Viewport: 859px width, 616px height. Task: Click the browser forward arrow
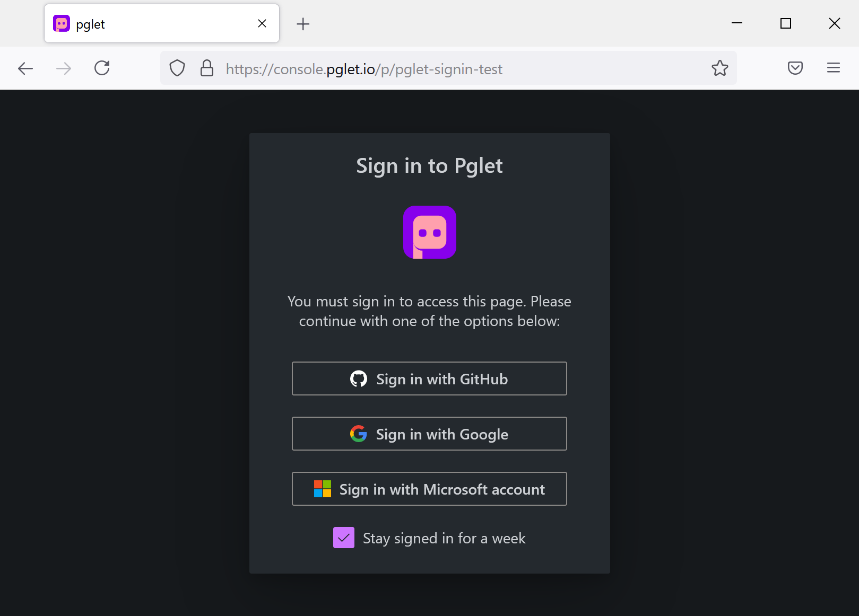(64, 68)
